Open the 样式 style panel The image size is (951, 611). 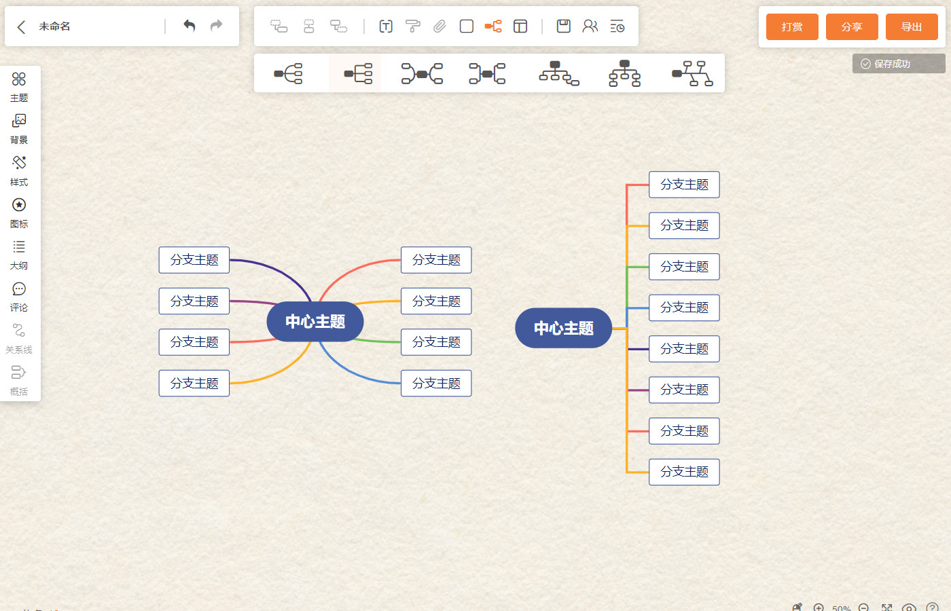pos(19,171)
